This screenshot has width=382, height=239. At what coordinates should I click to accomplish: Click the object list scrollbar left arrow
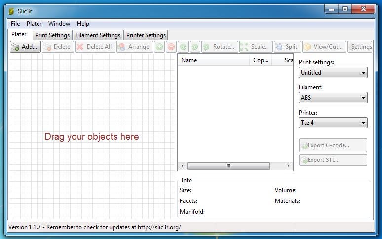tap(182, 166)
